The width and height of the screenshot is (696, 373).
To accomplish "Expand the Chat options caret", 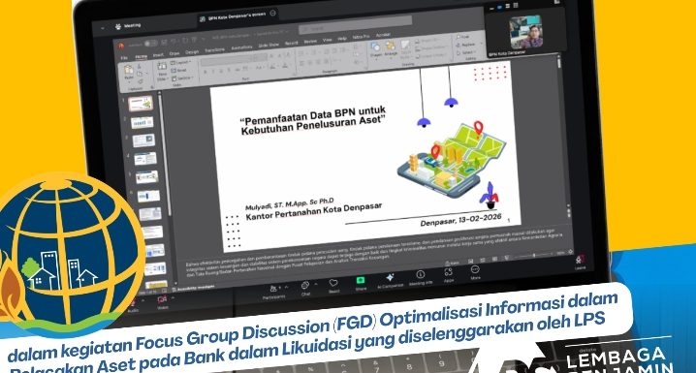I will (316, 284).
